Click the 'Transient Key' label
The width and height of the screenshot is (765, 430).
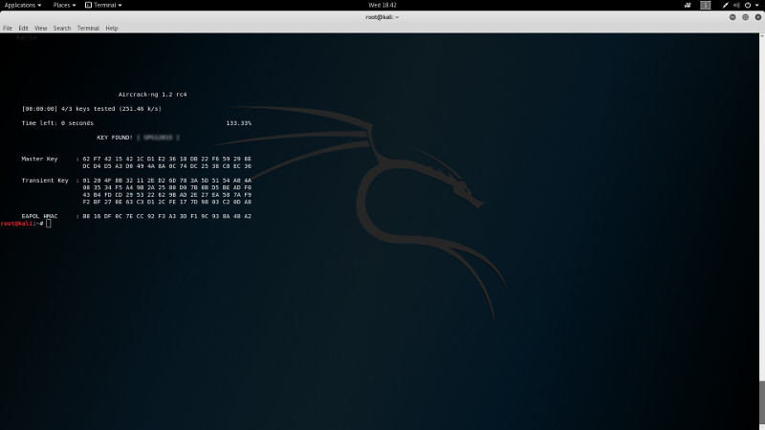(45, 181)
